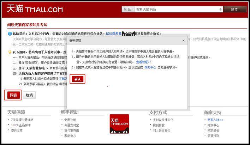Click the 阅读天猫商家须知并考试 heading

tap(27, 25)
